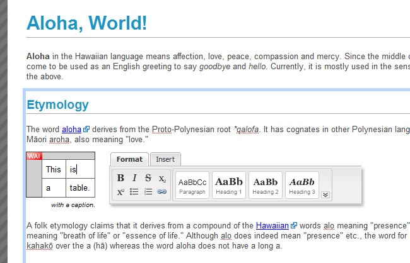410x263 pixels.
Task: Click the 'Etymology' heading
Action: pos(58,105)
